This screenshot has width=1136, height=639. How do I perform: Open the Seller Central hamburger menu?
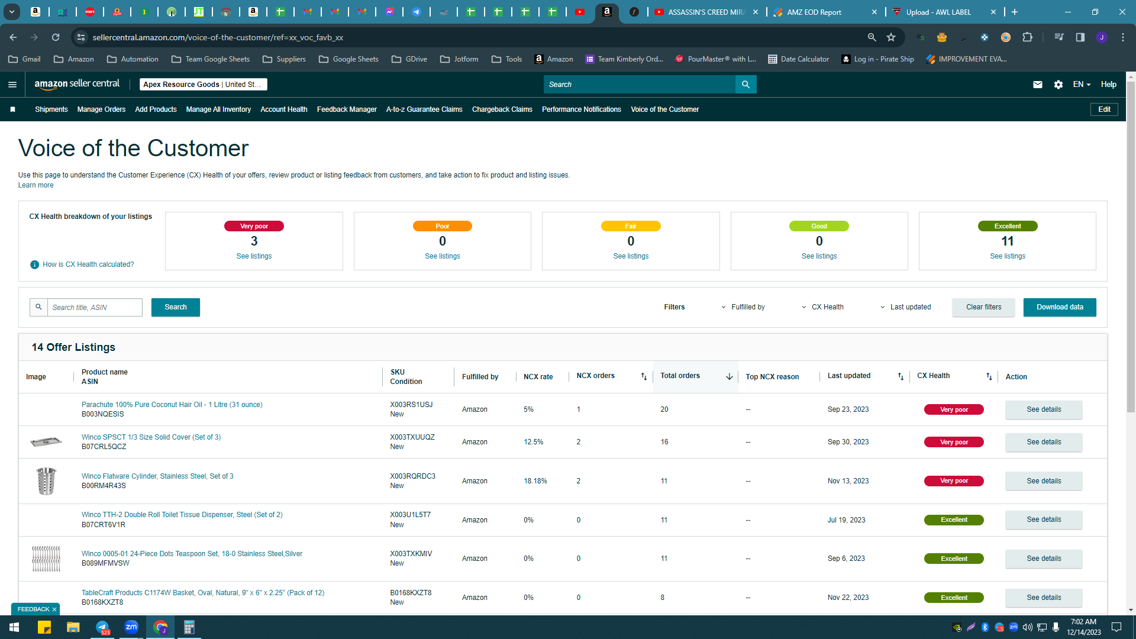12,85
